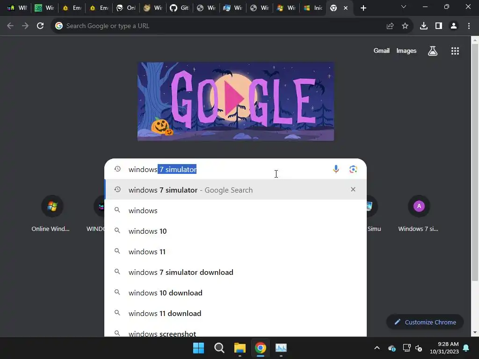The height and width of the screenshot is (359, 479).
Task: Open Search Labs flask icon
Action: [433, 51]
